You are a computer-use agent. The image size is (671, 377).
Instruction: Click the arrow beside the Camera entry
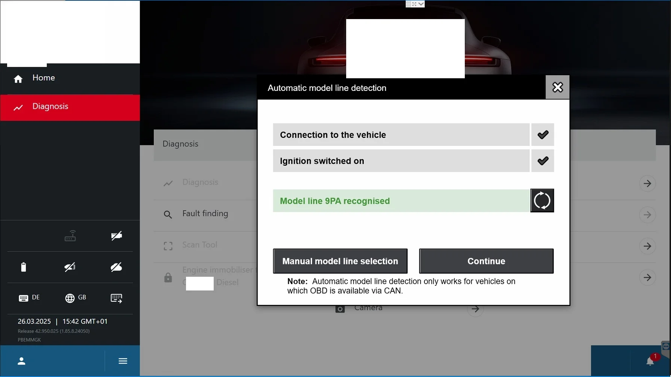click(x=475, y=309)
